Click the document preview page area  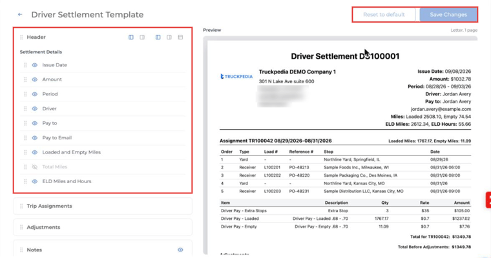(342, 147)
